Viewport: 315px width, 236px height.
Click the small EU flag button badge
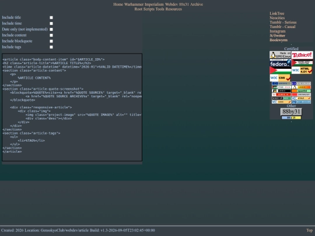point(281,83)
